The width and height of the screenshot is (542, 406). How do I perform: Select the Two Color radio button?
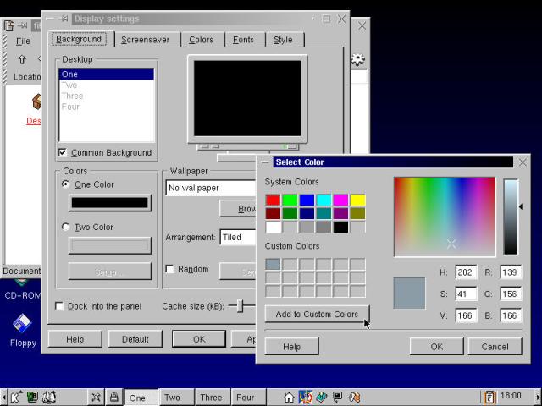(x=67, y=228)
